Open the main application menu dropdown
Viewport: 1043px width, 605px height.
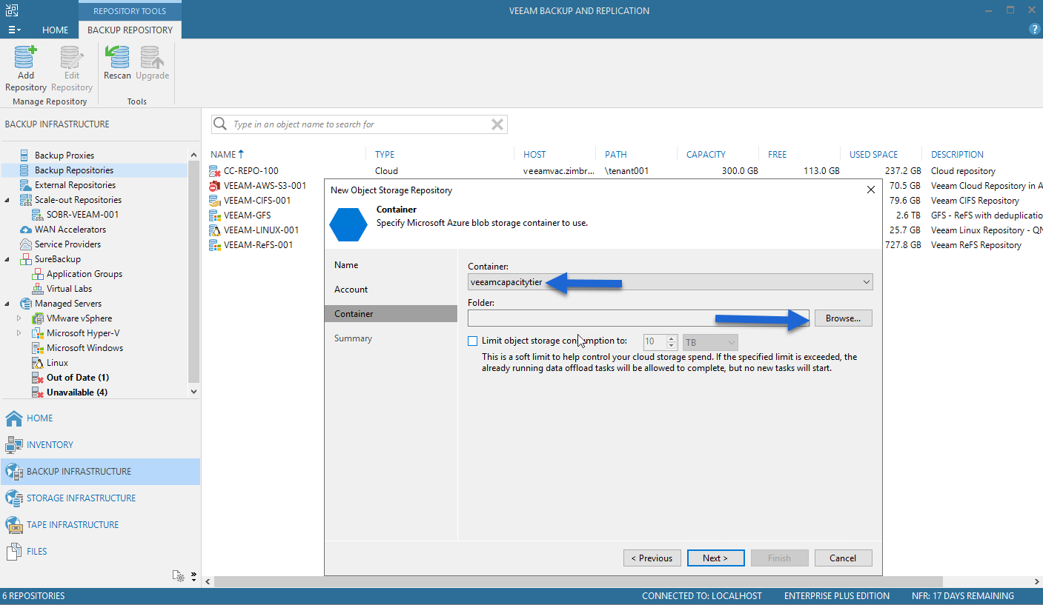click(14, 30)
